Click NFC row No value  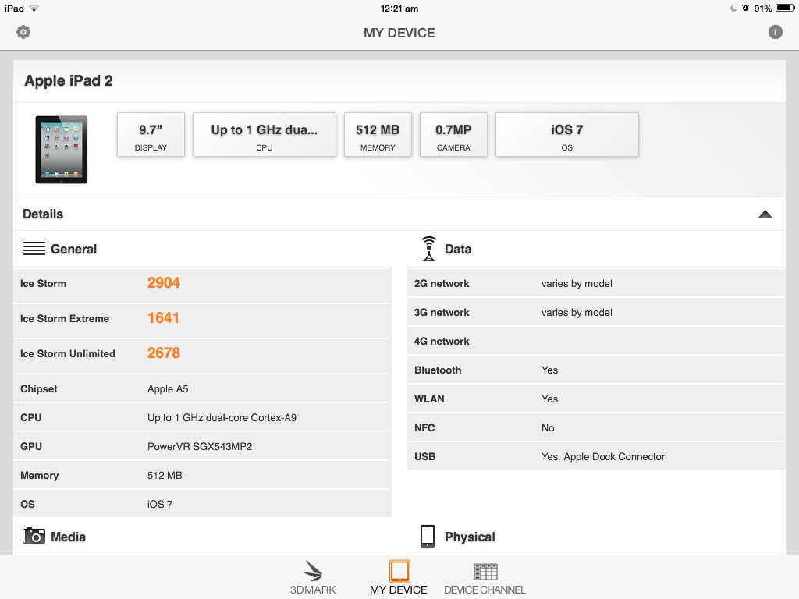coord(548,428)
